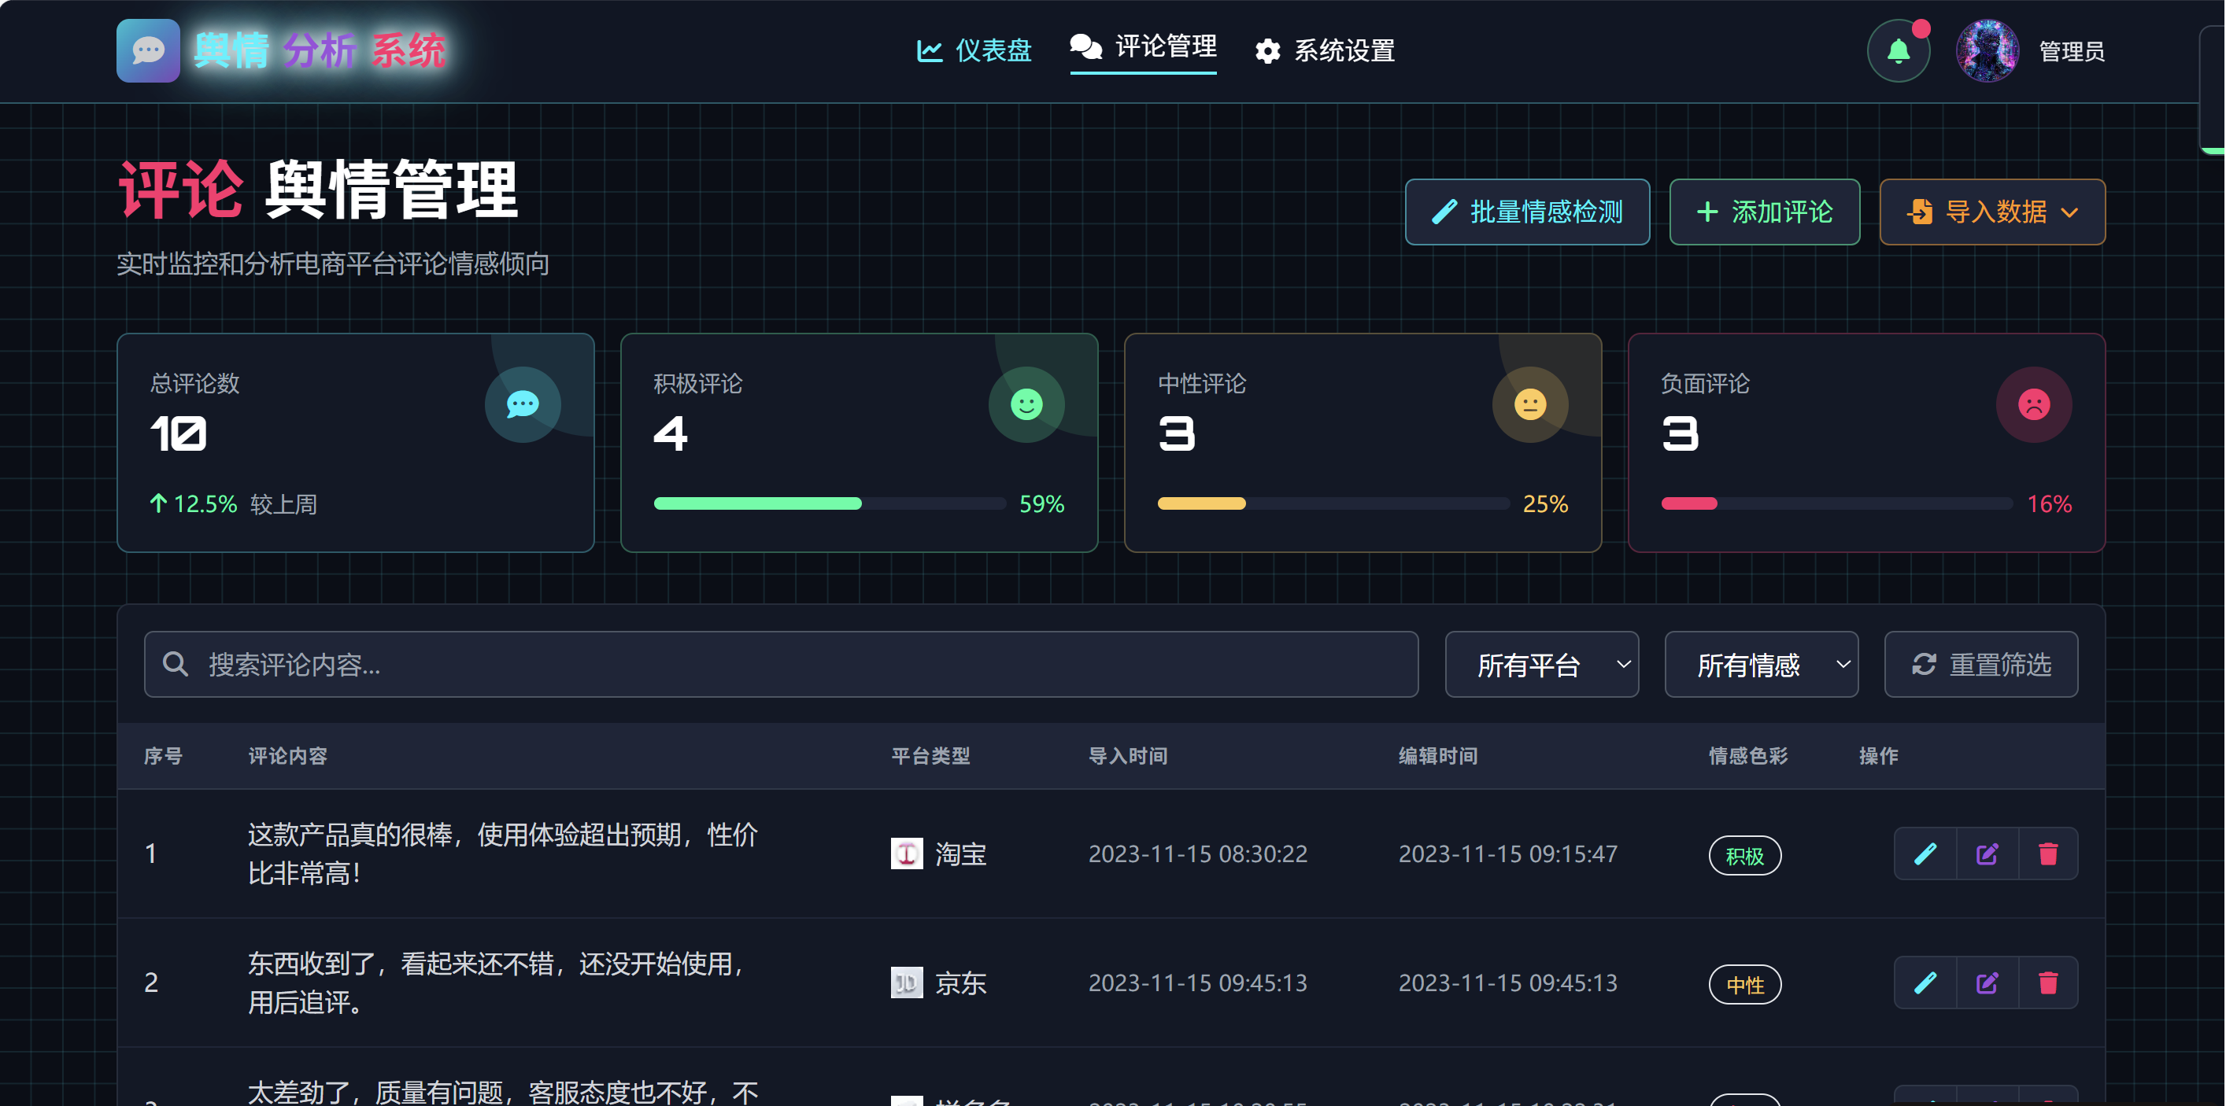The width and height of the screenshot is (2226, 1106).
Task: Click the chat bubble logo icon
Action: click(x=148, y=51)
